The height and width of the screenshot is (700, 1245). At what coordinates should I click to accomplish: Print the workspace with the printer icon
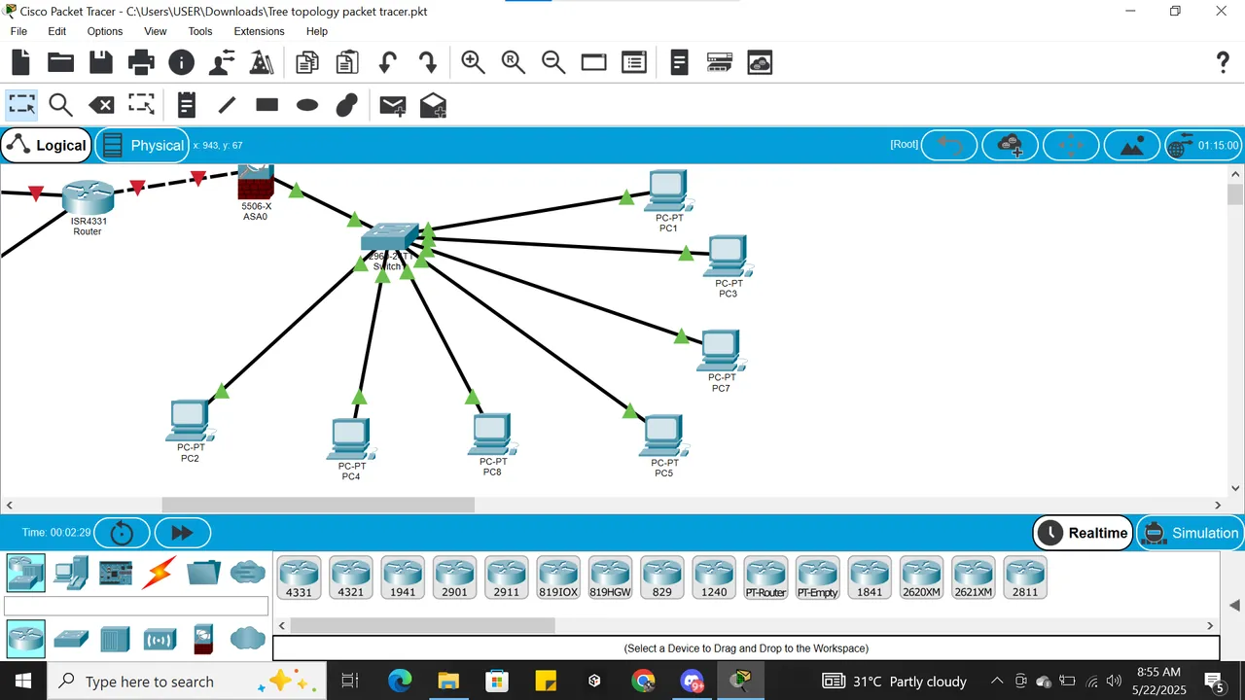tap(141, 63)
